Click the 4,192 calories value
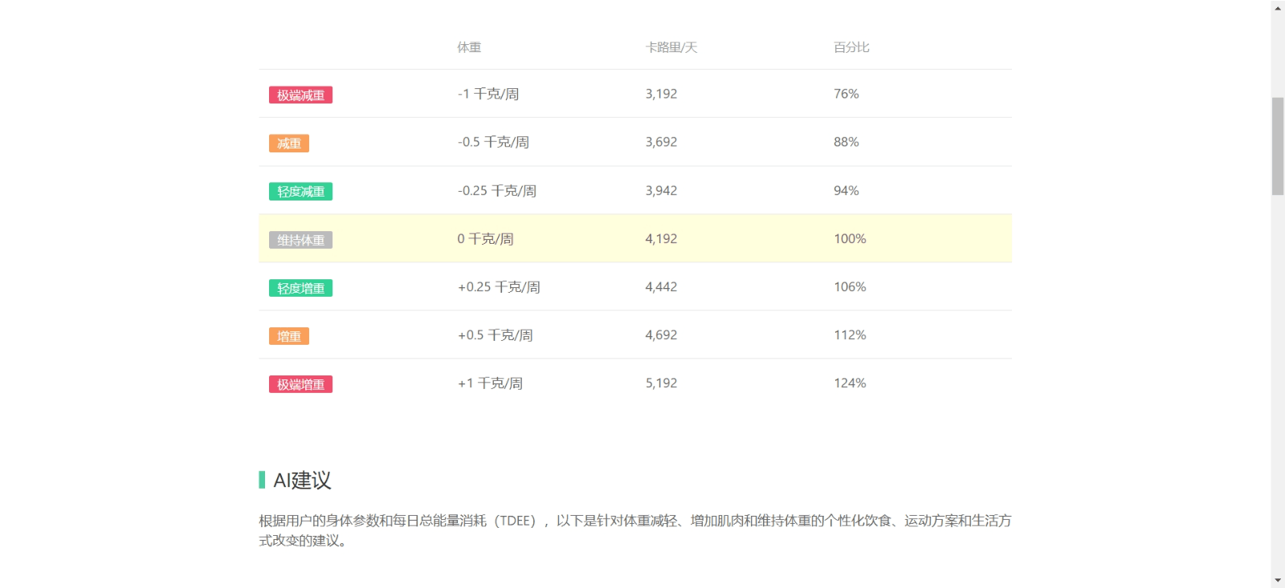Image resolution: width=1285 pixels, height=588 pixels. (661, 239)
